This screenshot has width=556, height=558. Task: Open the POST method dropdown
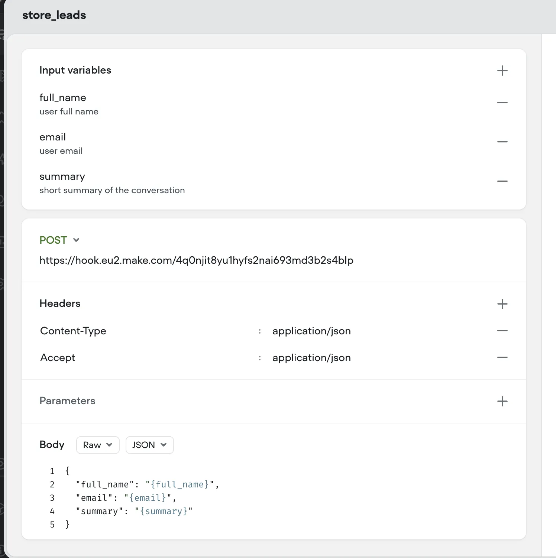click(59, 240)
